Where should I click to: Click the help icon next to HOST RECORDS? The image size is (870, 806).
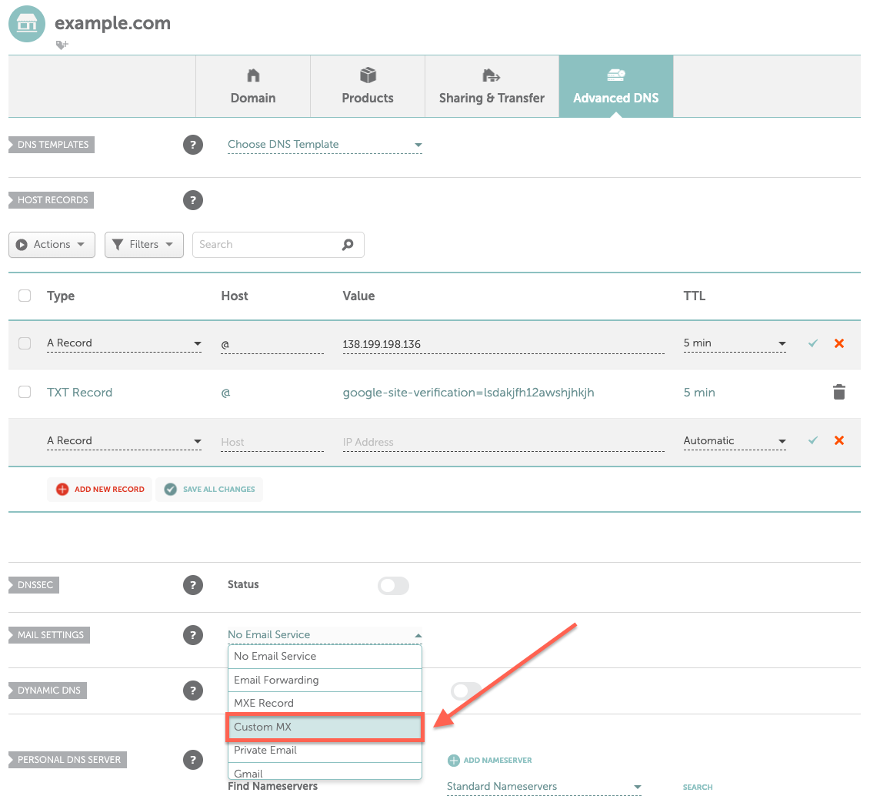193,200
